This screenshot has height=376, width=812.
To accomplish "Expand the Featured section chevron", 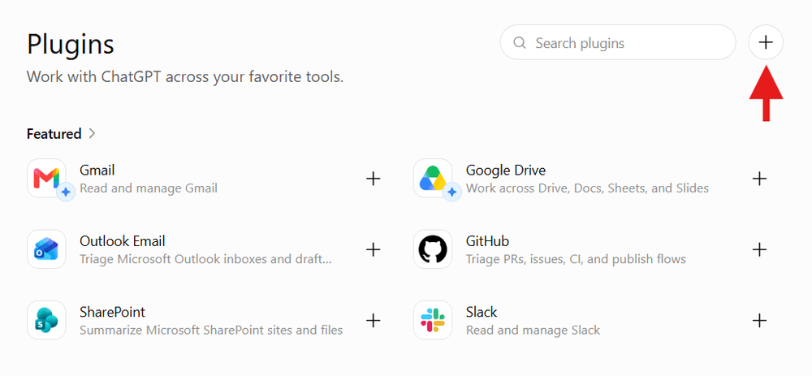I will click(x=93, y=134).
